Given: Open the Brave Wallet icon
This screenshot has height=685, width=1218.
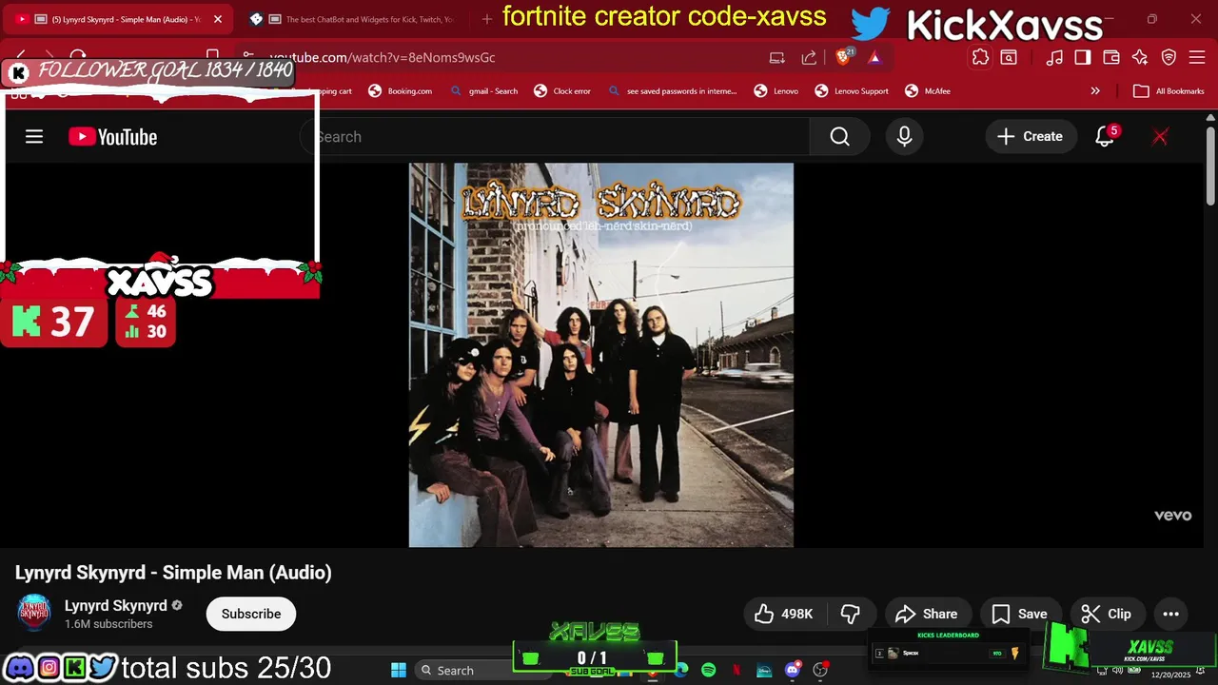Looking at the screenshot, I should coord(1110,57).
